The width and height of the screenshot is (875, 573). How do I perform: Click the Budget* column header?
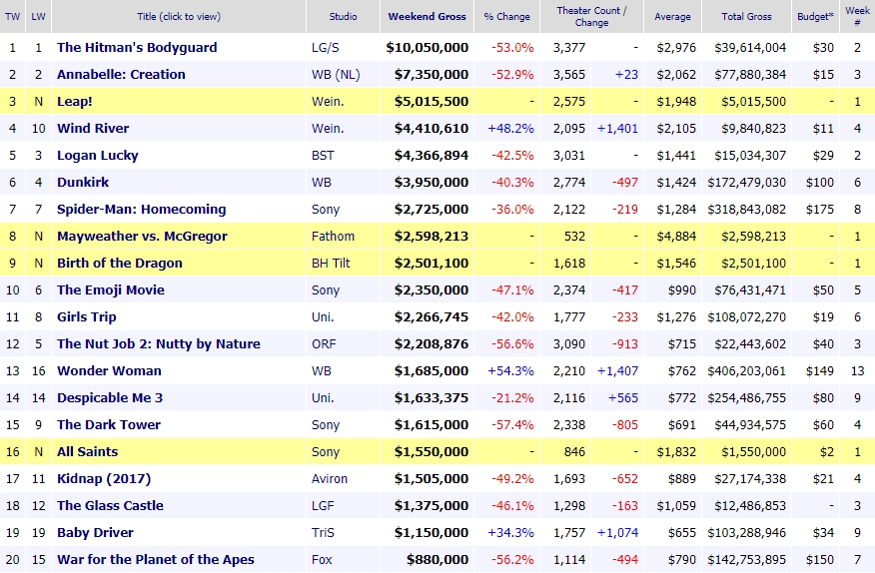point(815,16)
